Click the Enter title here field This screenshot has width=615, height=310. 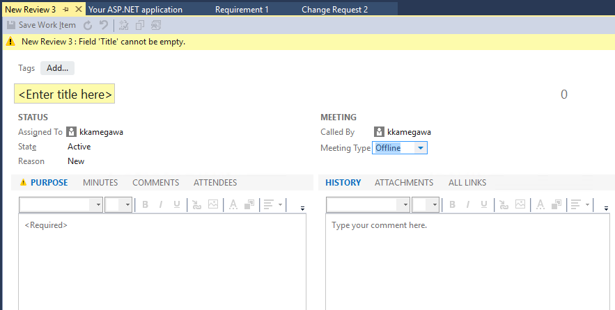[x=64, y=94]
